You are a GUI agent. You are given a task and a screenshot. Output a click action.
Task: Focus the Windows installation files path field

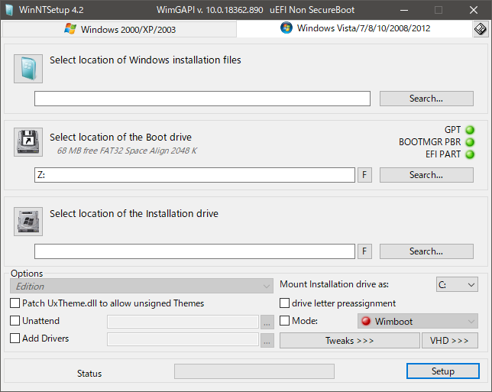click(202, 99)
